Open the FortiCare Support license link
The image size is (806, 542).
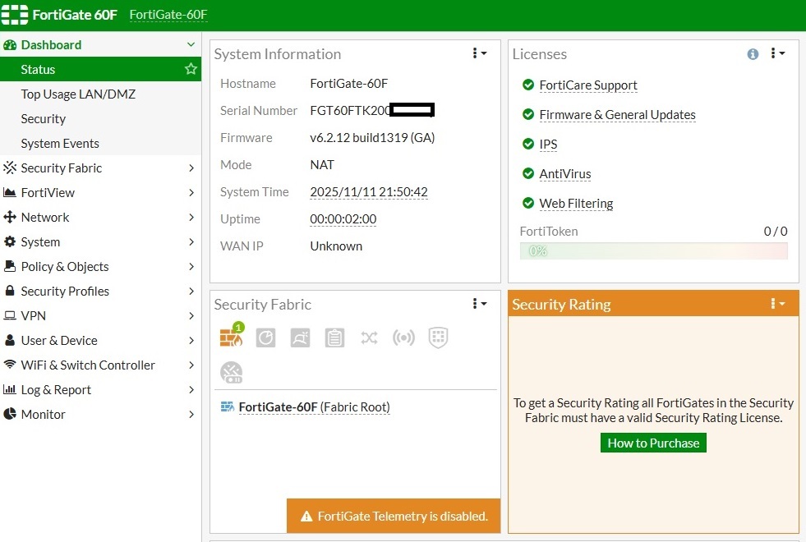coord(588,85)
